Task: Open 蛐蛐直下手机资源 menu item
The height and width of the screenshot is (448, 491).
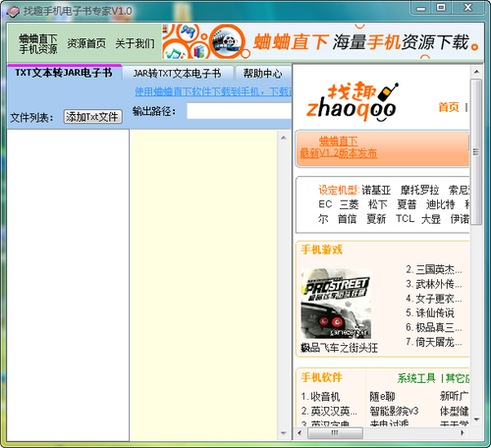Action: pyautogui.click(x=38, y=44)
